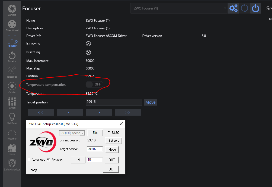
Task: Select the Max. increment value 60000
Action: 90,61
